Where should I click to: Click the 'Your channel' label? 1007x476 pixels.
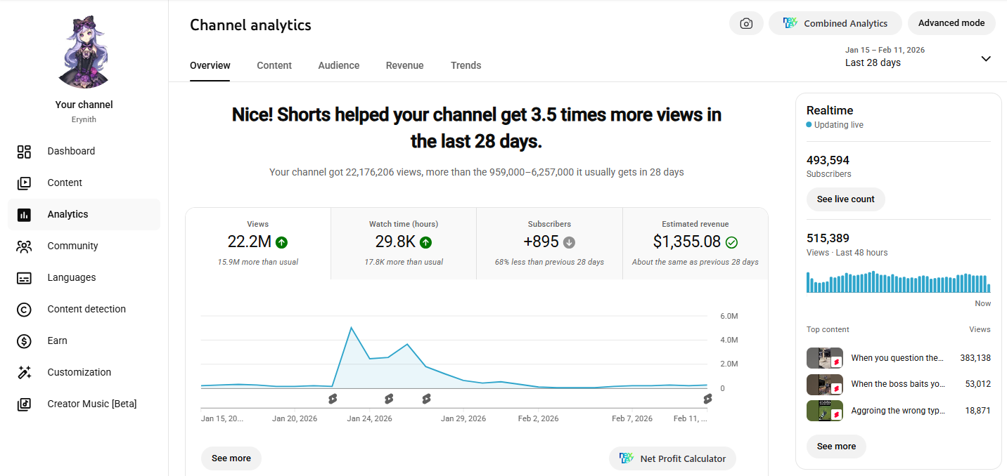point(84,105)
